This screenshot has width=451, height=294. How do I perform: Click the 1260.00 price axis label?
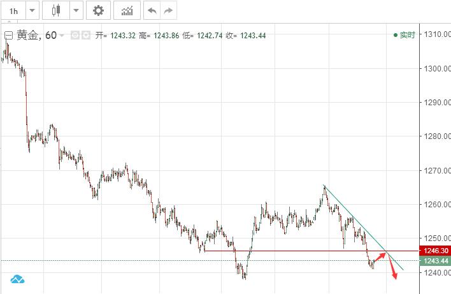[x=437, y=205]
